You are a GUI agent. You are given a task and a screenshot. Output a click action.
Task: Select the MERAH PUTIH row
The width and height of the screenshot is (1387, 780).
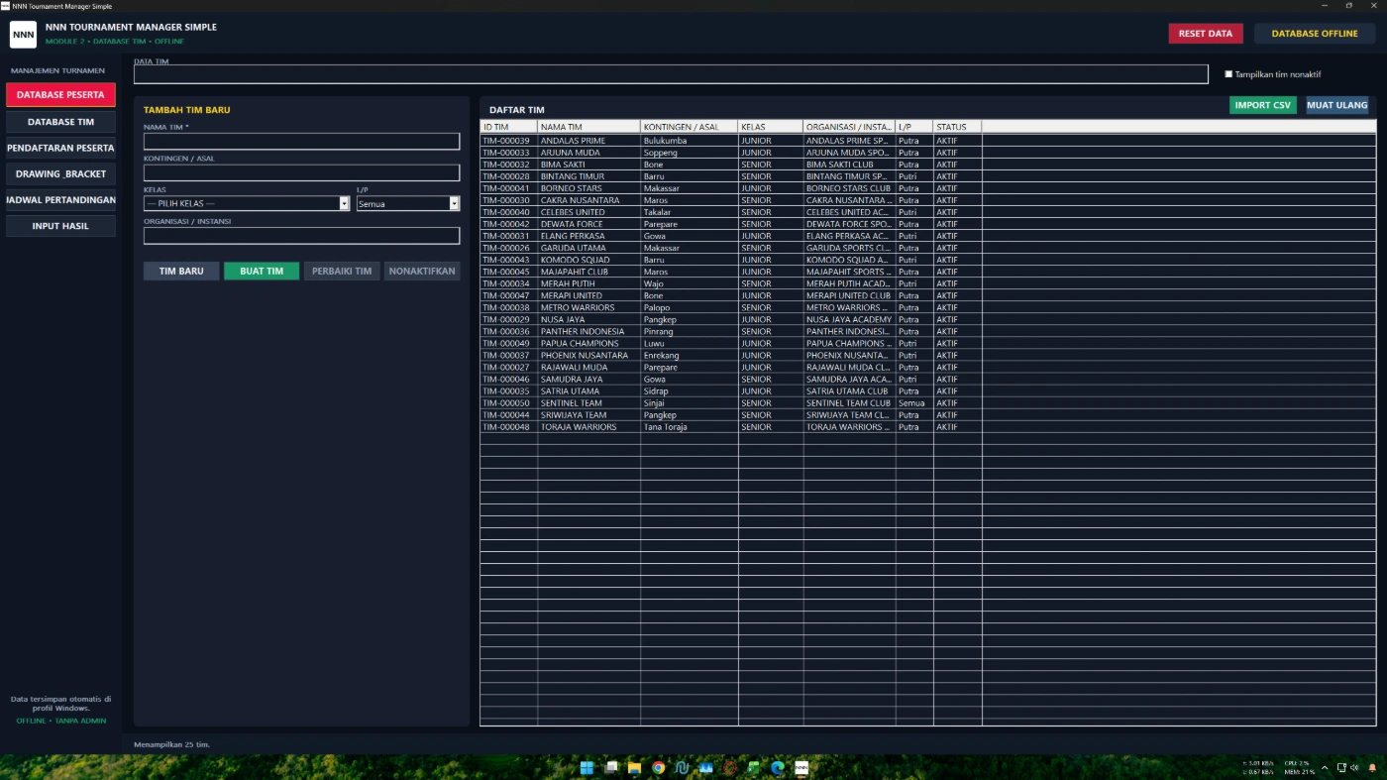coord(928,283)
